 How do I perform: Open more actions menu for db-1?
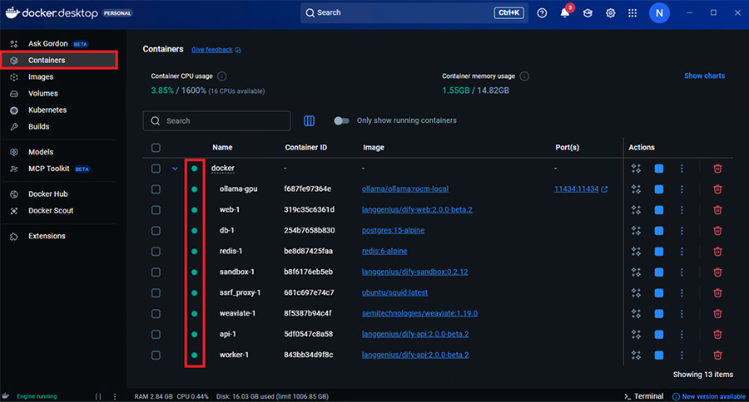click(682, 230)
